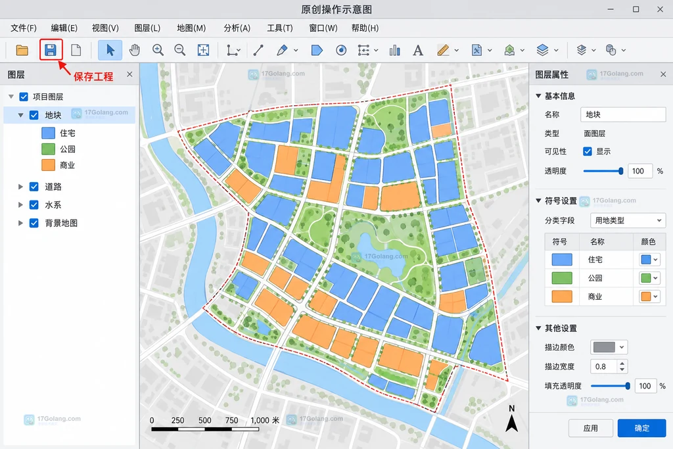Collapse the 基本信息 section

click(x=538, y=96)
